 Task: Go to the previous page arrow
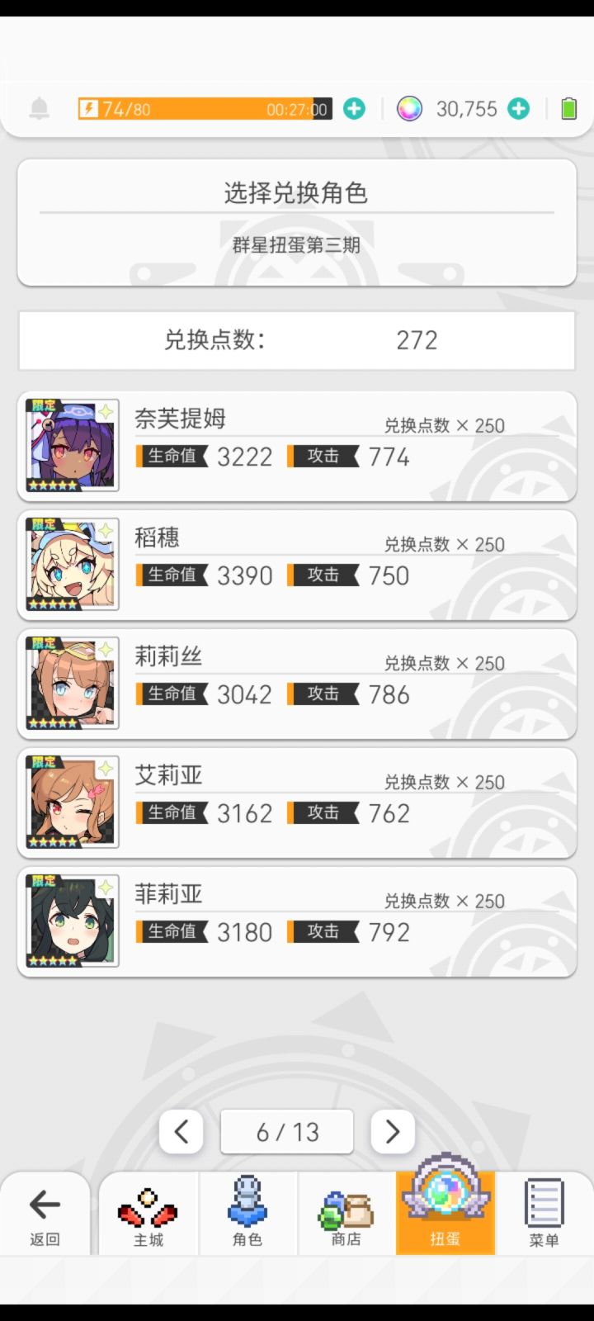pyautogui.click(x=181, y=1132)
